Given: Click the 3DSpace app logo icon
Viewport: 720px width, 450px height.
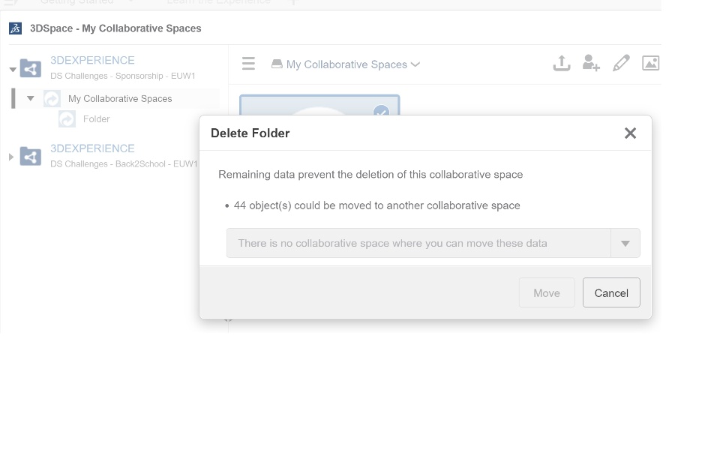Looking at the screenshot, I should (x=16, y=28).
